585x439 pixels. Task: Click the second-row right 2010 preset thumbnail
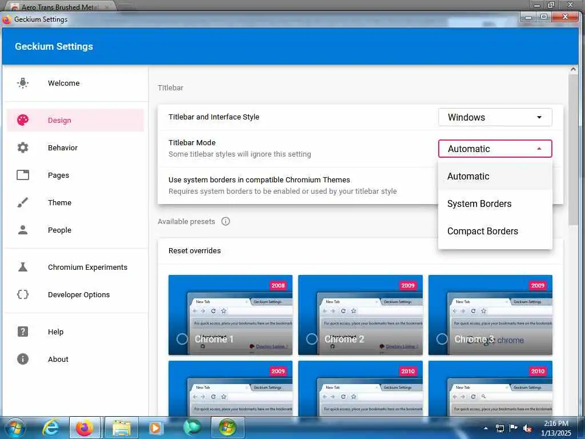point(490,389)
